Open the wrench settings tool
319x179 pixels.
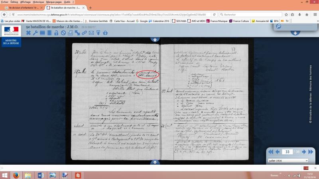(35, 33)
